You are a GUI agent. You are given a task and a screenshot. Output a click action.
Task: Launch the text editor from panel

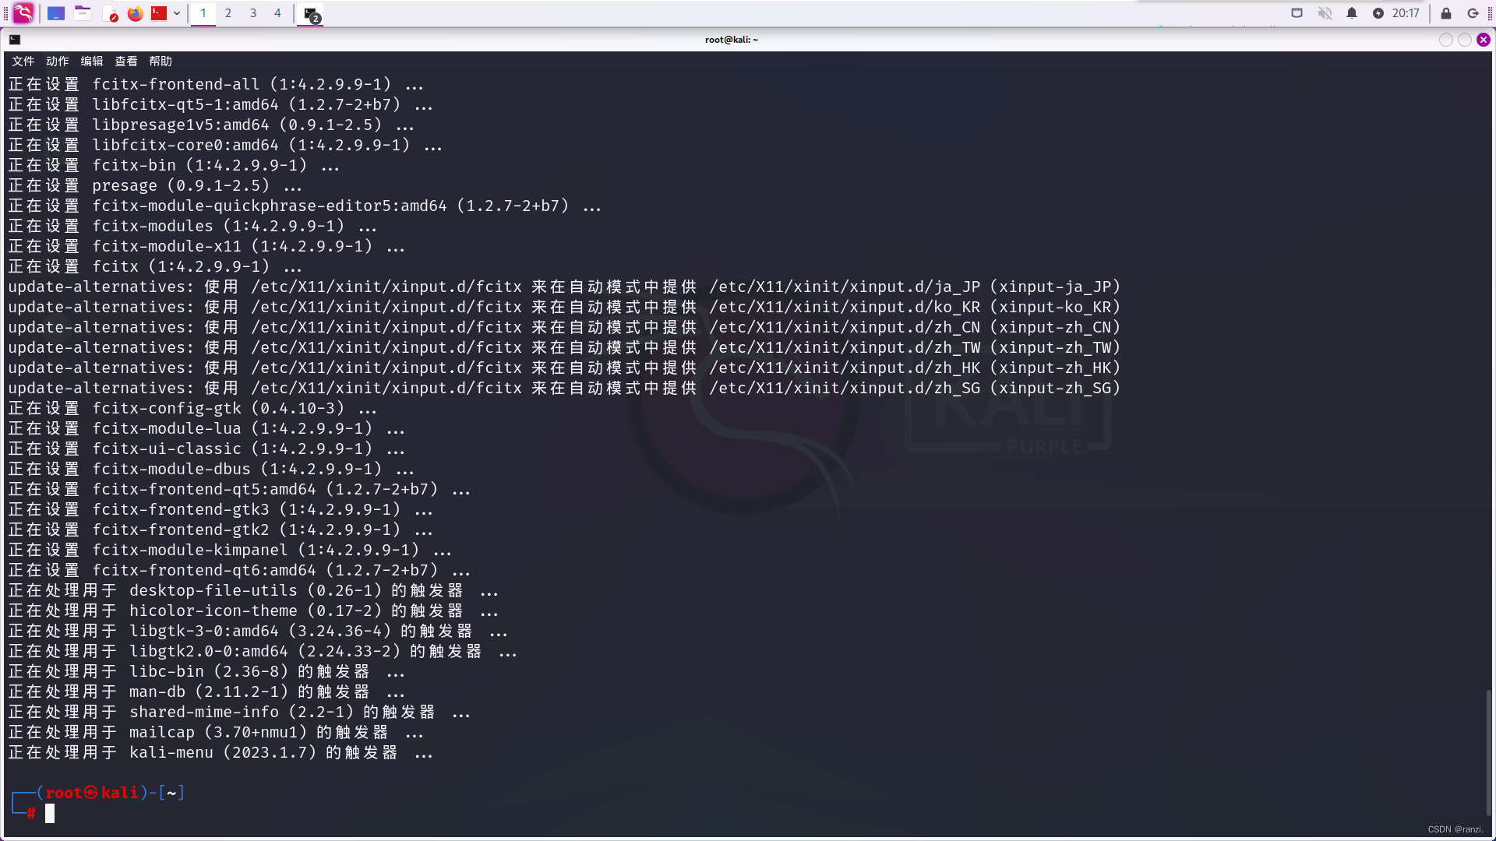click(x=109, y=13)
